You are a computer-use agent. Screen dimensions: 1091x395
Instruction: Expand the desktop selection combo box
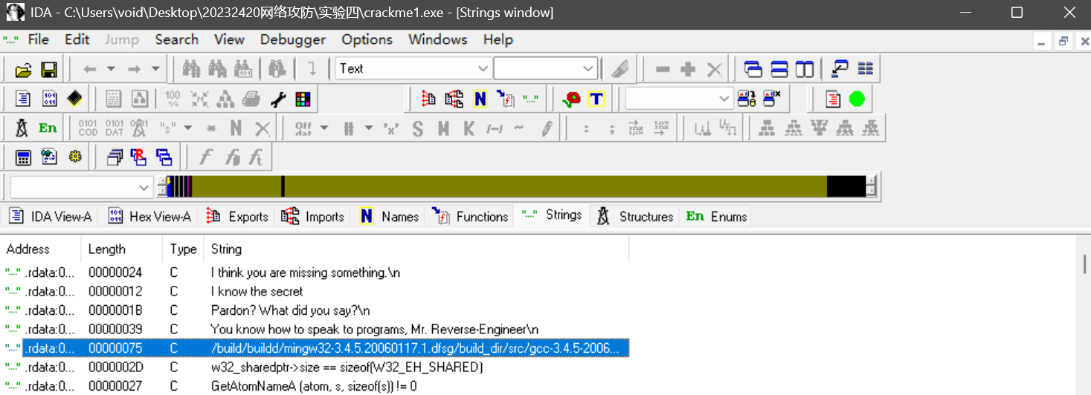tap(725, 98)
